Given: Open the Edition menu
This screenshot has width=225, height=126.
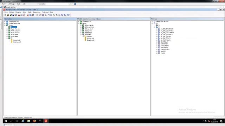Looking at the screenshot, I should tap(12, 12).
